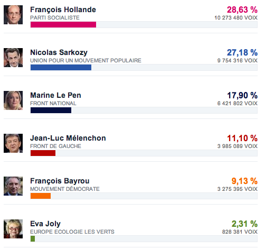Click the blue Sarkozy result bar
The height and width of the screenshot is (249, 265).
pos(61,68)
